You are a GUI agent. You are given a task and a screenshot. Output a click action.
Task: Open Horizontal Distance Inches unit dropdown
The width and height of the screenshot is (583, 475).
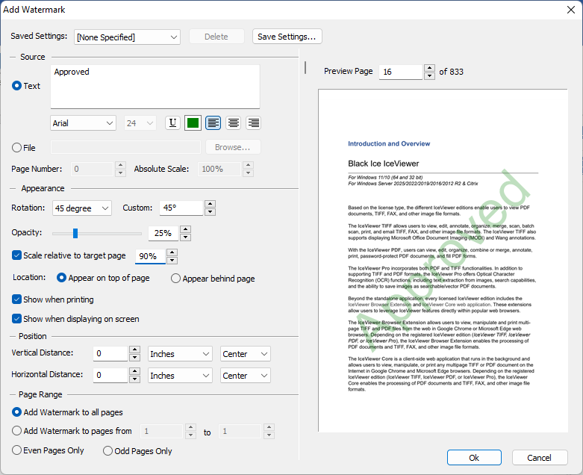pos(180,376)
